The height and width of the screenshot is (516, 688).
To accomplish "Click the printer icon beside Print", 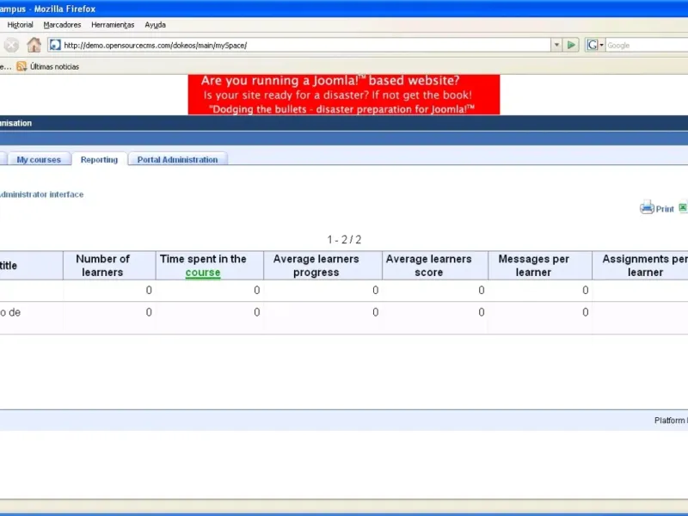I will click(647, 207).
